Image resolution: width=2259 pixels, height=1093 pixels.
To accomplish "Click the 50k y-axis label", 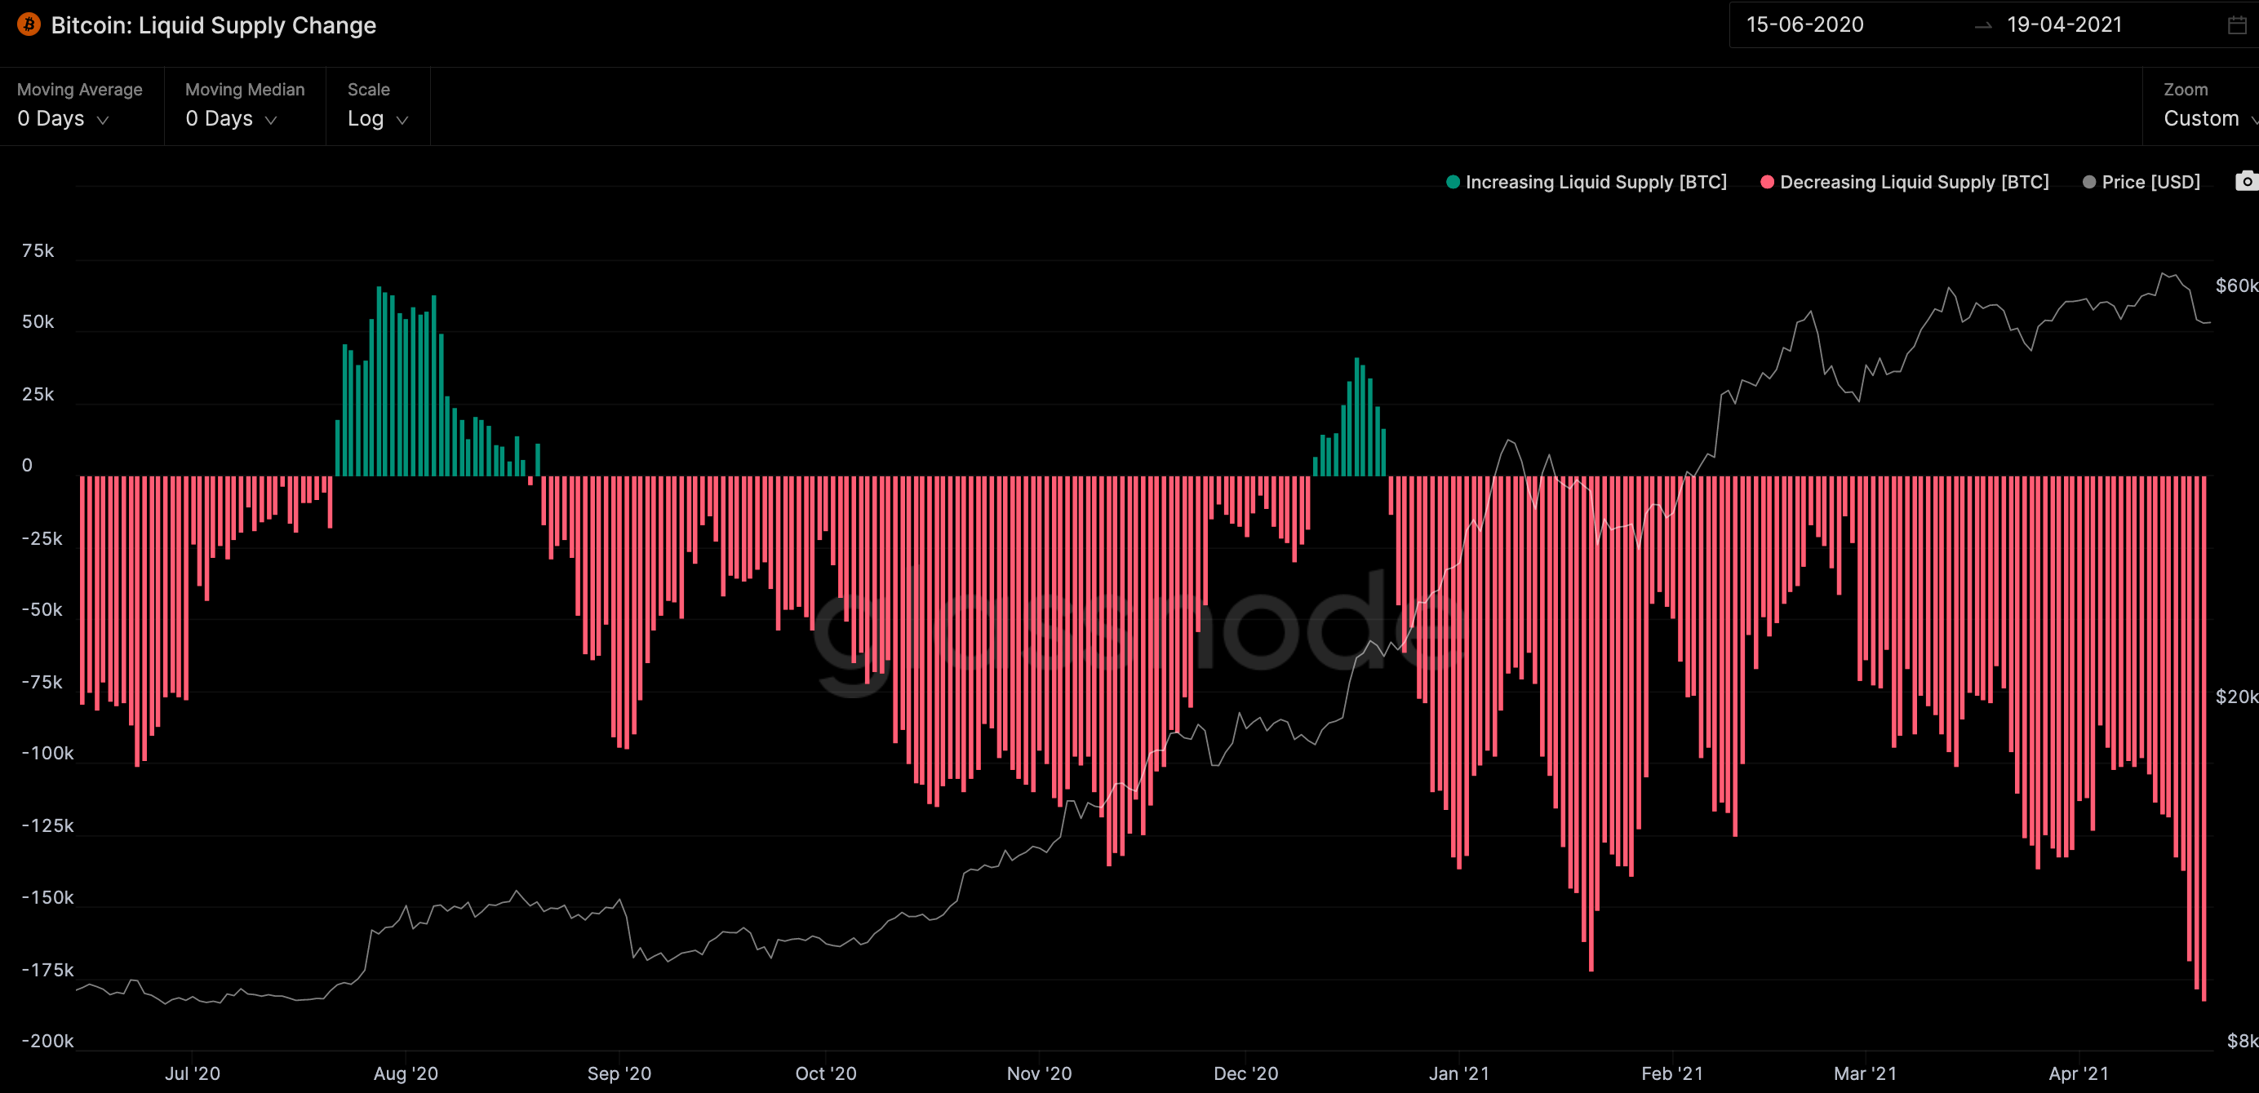I will tap(38, 321).
